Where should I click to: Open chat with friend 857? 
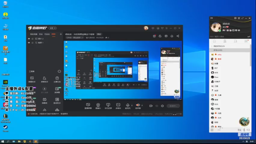coord(229,68)
